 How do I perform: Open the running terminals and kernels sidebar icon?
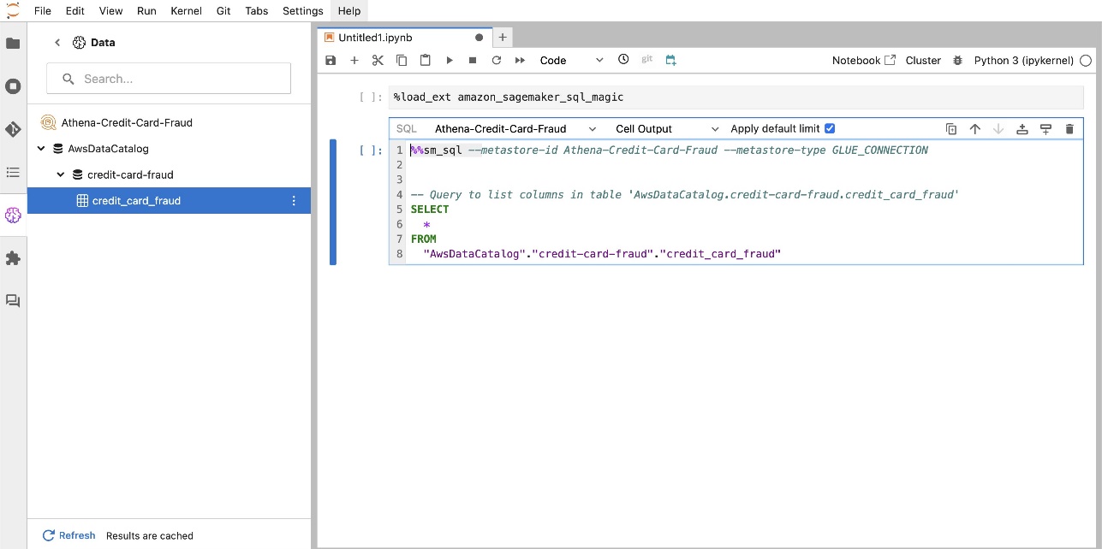[x=13, y=86]
